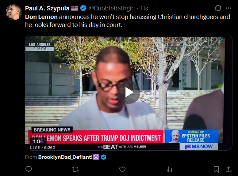Screen dimensions: 238x176
Task: Click the peace symbol emoji after BrooklynDad_Defiant
Action: click(x=96, y=157)
